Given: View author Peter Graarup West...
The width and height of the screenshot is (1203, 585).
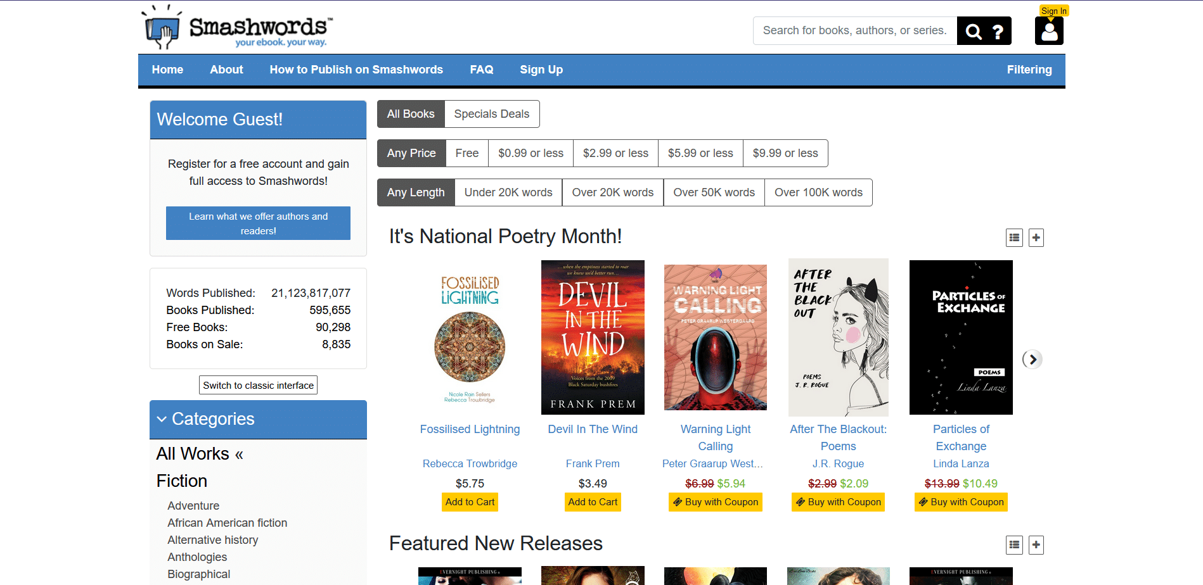Looking at the screenshot, I should [712, 464].
